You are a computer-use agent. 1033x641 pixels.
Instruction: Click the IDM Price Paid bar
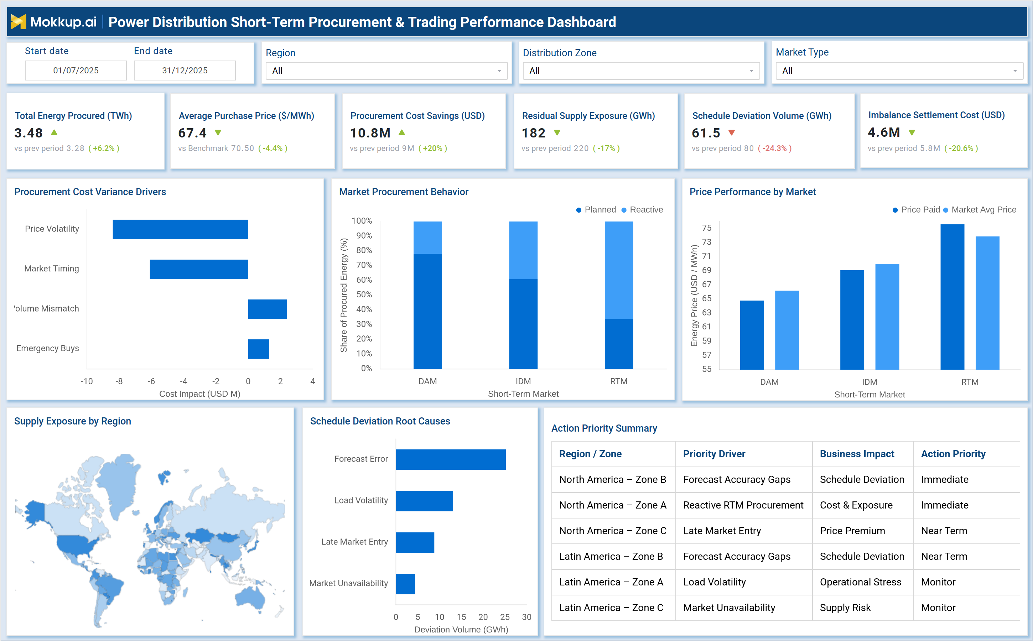click(852, 320)
